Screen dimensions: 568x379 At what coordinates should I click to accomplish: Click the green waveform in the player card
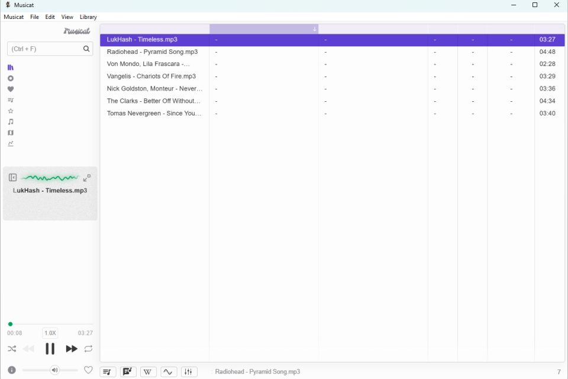[x=50, y=178]
